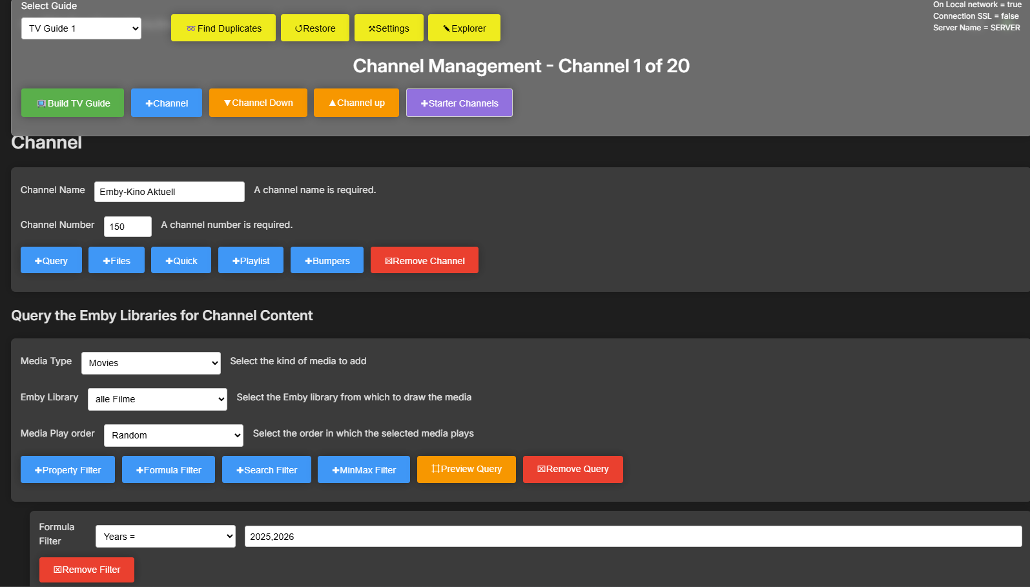Screen dimensions: 1030x587
Task: Click the Emby library selection hint text
Action: (x=354, y=397)
